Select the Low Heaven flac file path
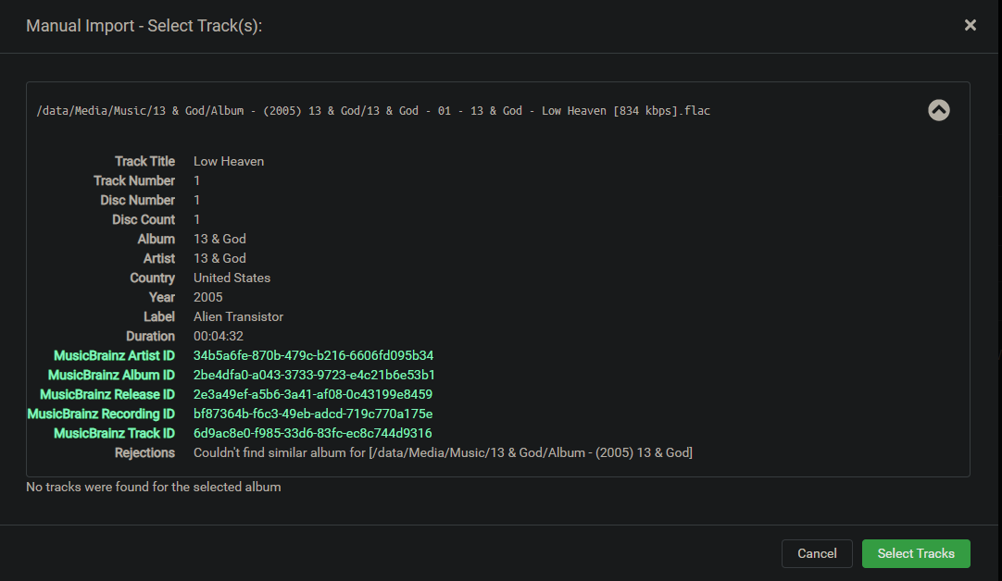Image resolution: width=1002 pixels, height=581 pixels. pos(372,110)
